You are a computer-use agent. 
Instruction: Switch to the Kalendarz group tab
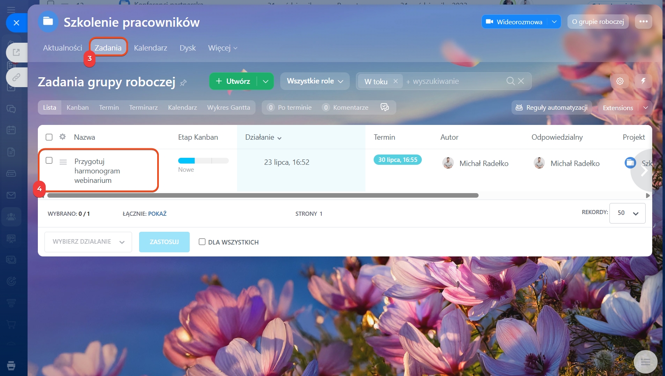click(x=151, y=48)
